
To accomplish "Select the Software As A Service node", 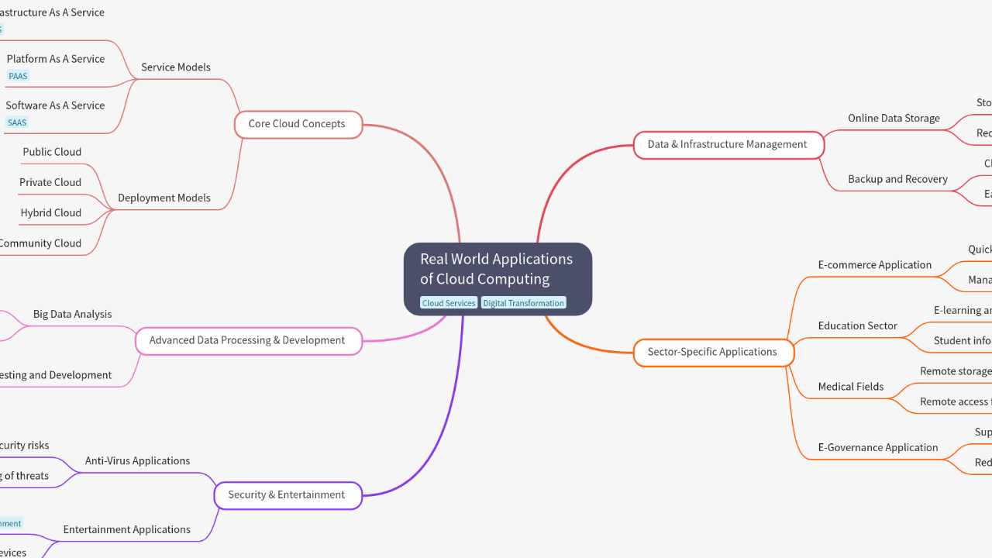I will coord(55,105).
